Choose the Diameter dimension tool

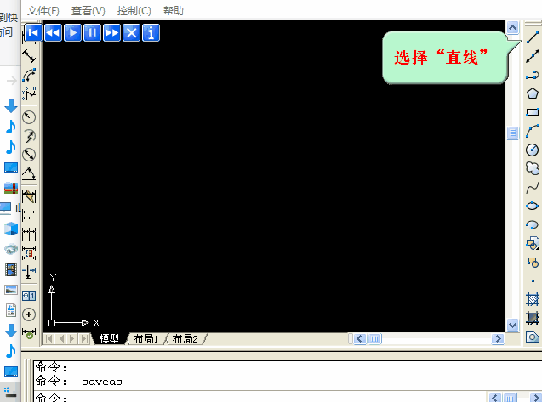pyautogui.click(x=29, y=155)
